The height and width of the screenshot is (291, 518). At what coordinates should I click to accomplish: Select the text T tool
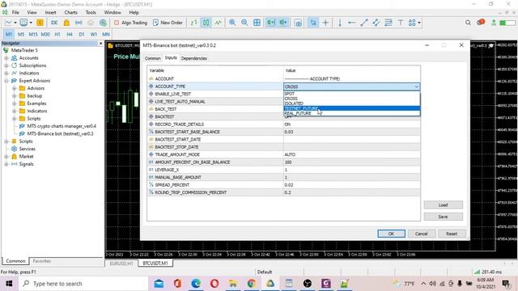[x=401, y=23]
